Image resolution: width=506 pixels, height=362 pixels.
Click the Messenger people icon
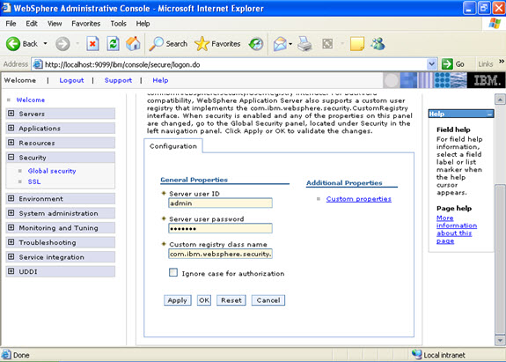[x=378, y=43]
